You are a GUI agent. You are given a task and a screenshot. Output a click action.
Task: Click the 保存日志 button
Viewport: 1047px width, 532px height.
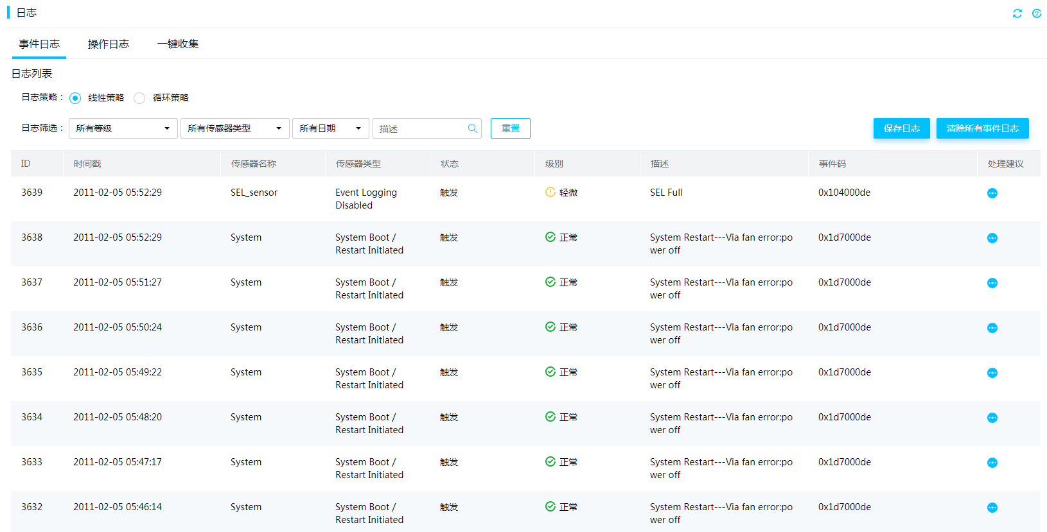(x=902, y=128)
